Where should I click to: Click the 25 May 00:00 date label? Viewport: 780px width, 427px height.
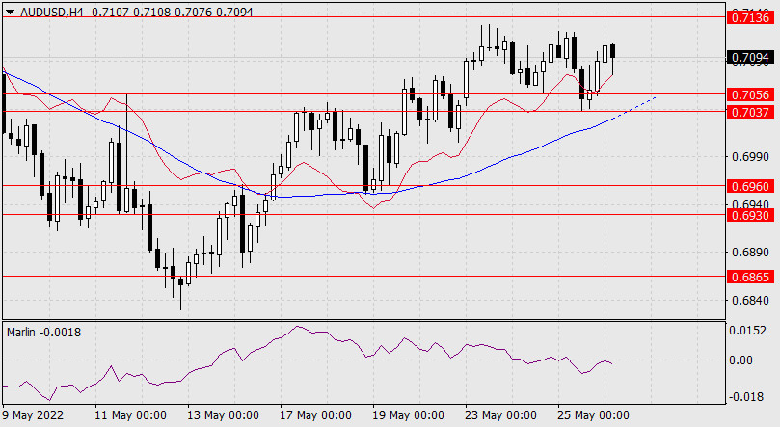tap(593, 415)
